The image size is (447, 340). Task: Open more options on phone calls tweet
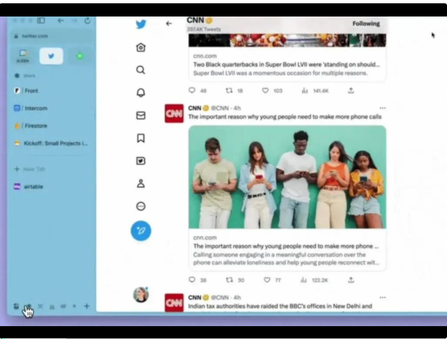coord(383,108)
